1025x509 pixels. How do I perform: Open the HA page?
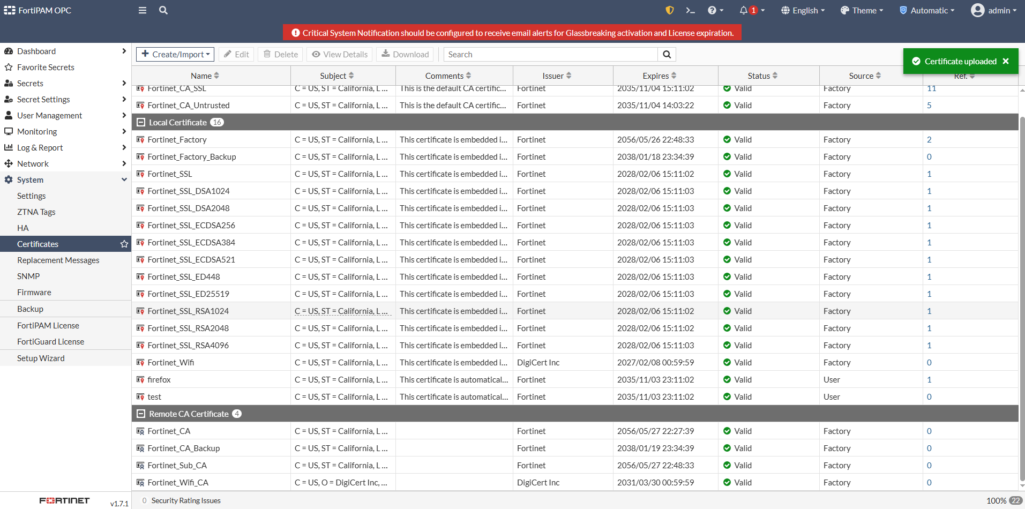(23, 228)
